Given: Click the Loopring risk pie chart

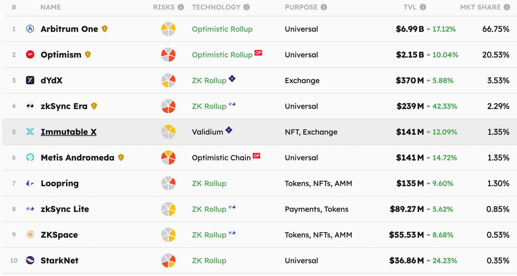Looking at the screenshot, I should click(x=168, y=183).
